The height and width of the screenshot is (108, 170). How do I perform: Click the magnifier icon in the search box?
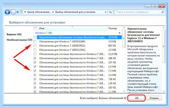163,12
